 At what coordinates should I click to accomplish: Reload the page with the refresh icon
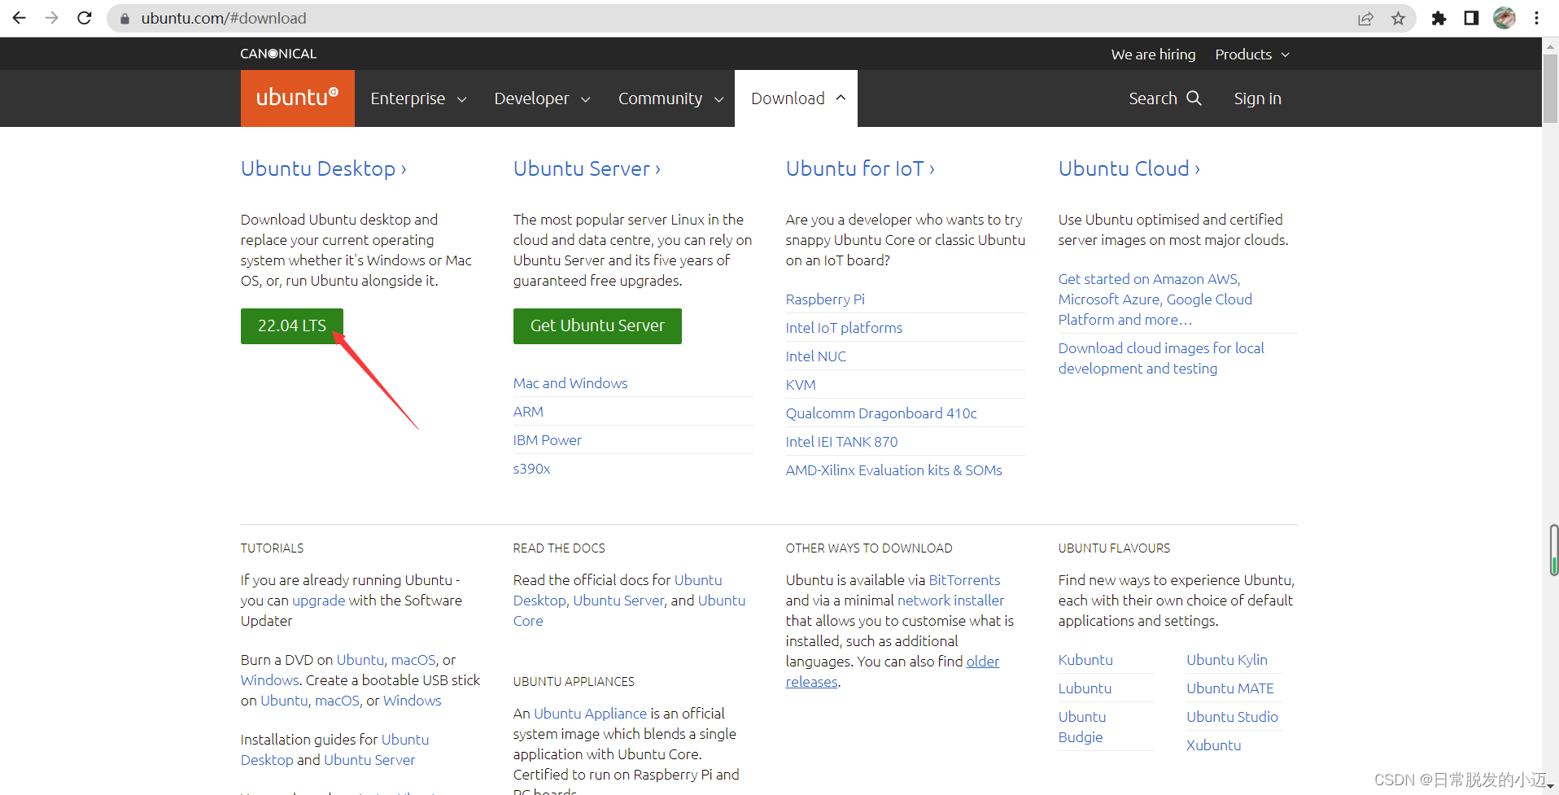click(85, 18)
